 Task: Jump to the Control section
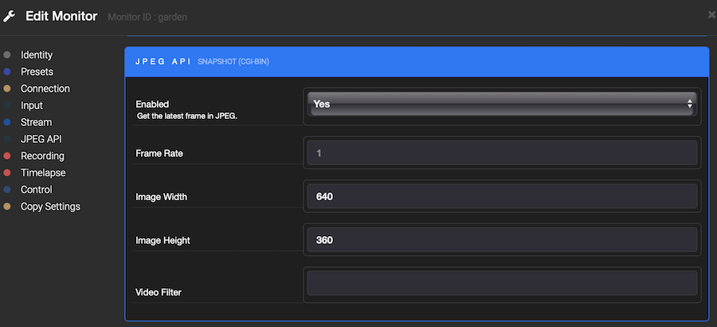pyautogui.click(x=37, y=190)
